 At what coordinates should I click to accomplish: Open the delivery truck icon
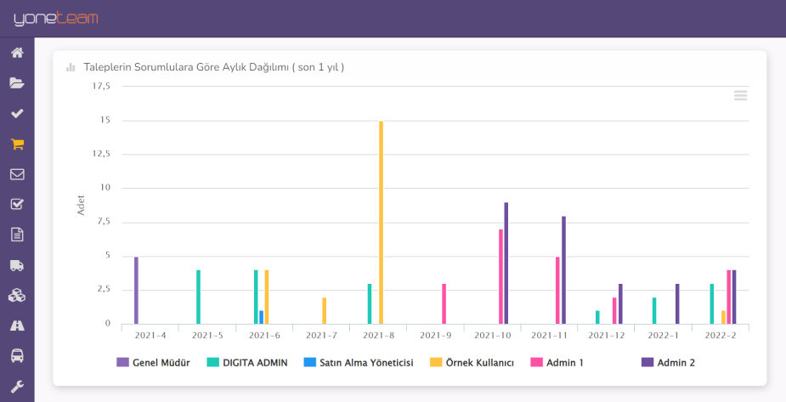17,265
